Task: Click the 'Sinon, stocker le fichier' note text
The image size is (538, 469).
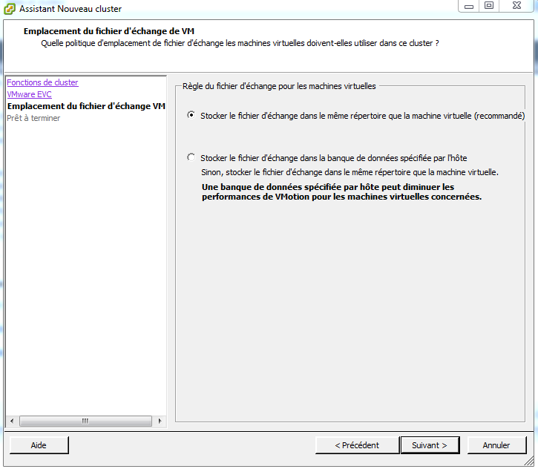Action: coord(350,172)
